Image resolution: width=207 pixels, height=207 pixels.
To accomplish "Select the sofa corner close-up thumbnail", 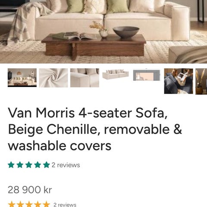I will pyautogui.click(x=85, y=78).
